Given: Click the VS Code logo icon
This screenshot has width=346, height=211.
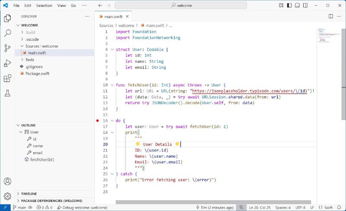Looking at the screenshot, I should pos(6,5).
